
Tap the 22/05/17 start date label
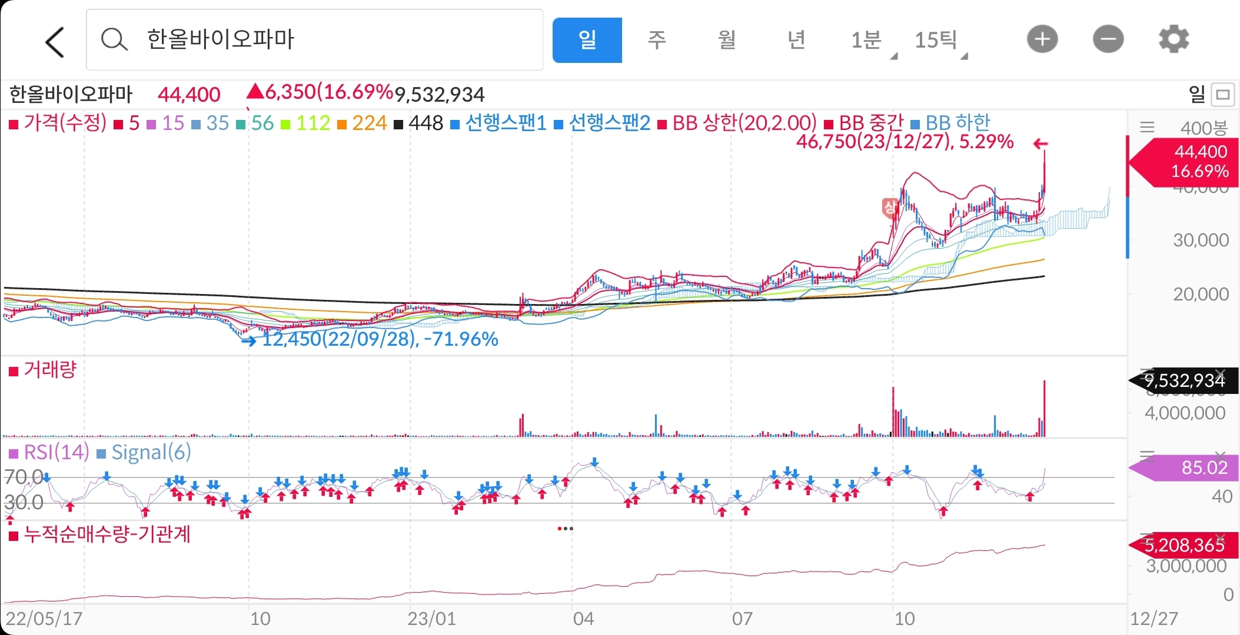(44, 619)
